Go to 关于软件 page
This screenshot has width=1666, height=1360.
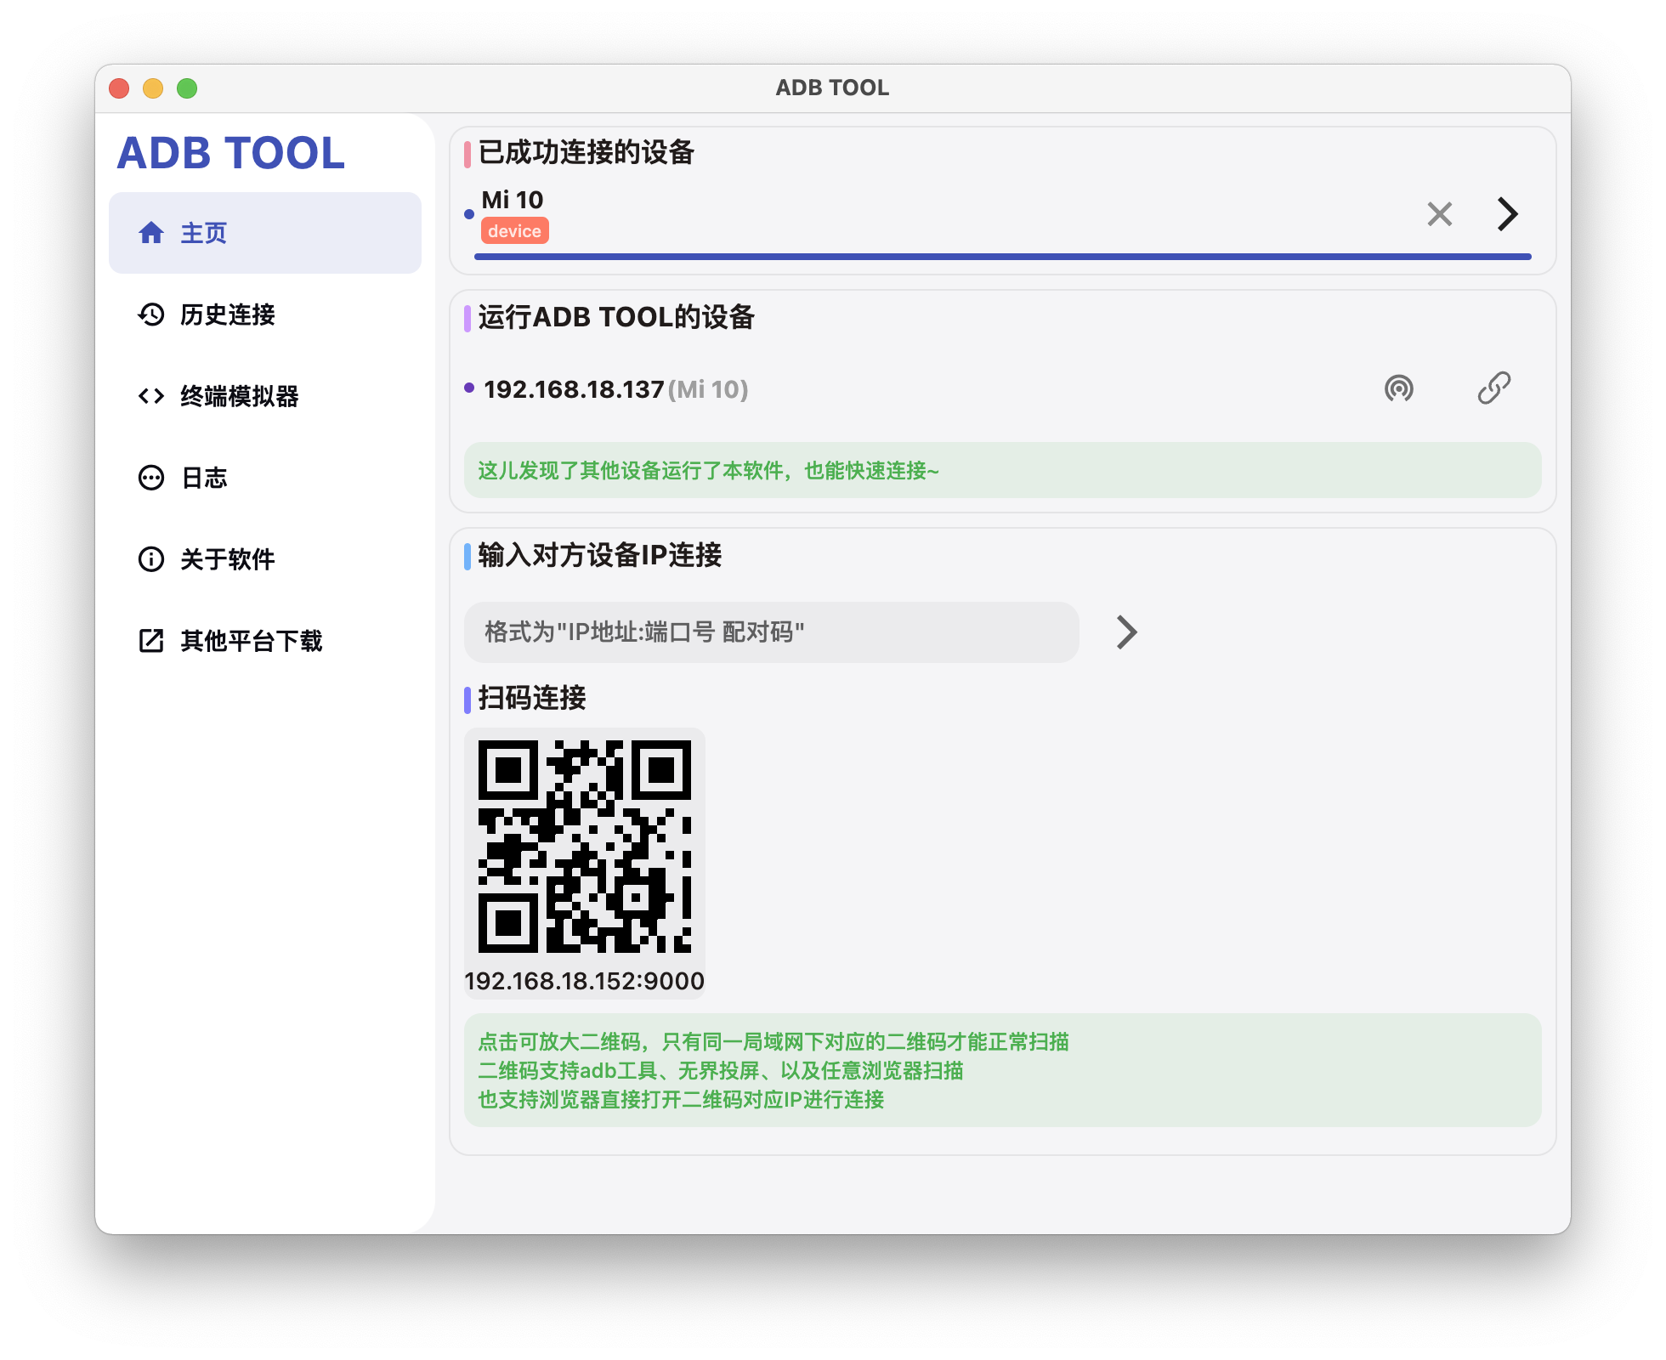(228, 559)
